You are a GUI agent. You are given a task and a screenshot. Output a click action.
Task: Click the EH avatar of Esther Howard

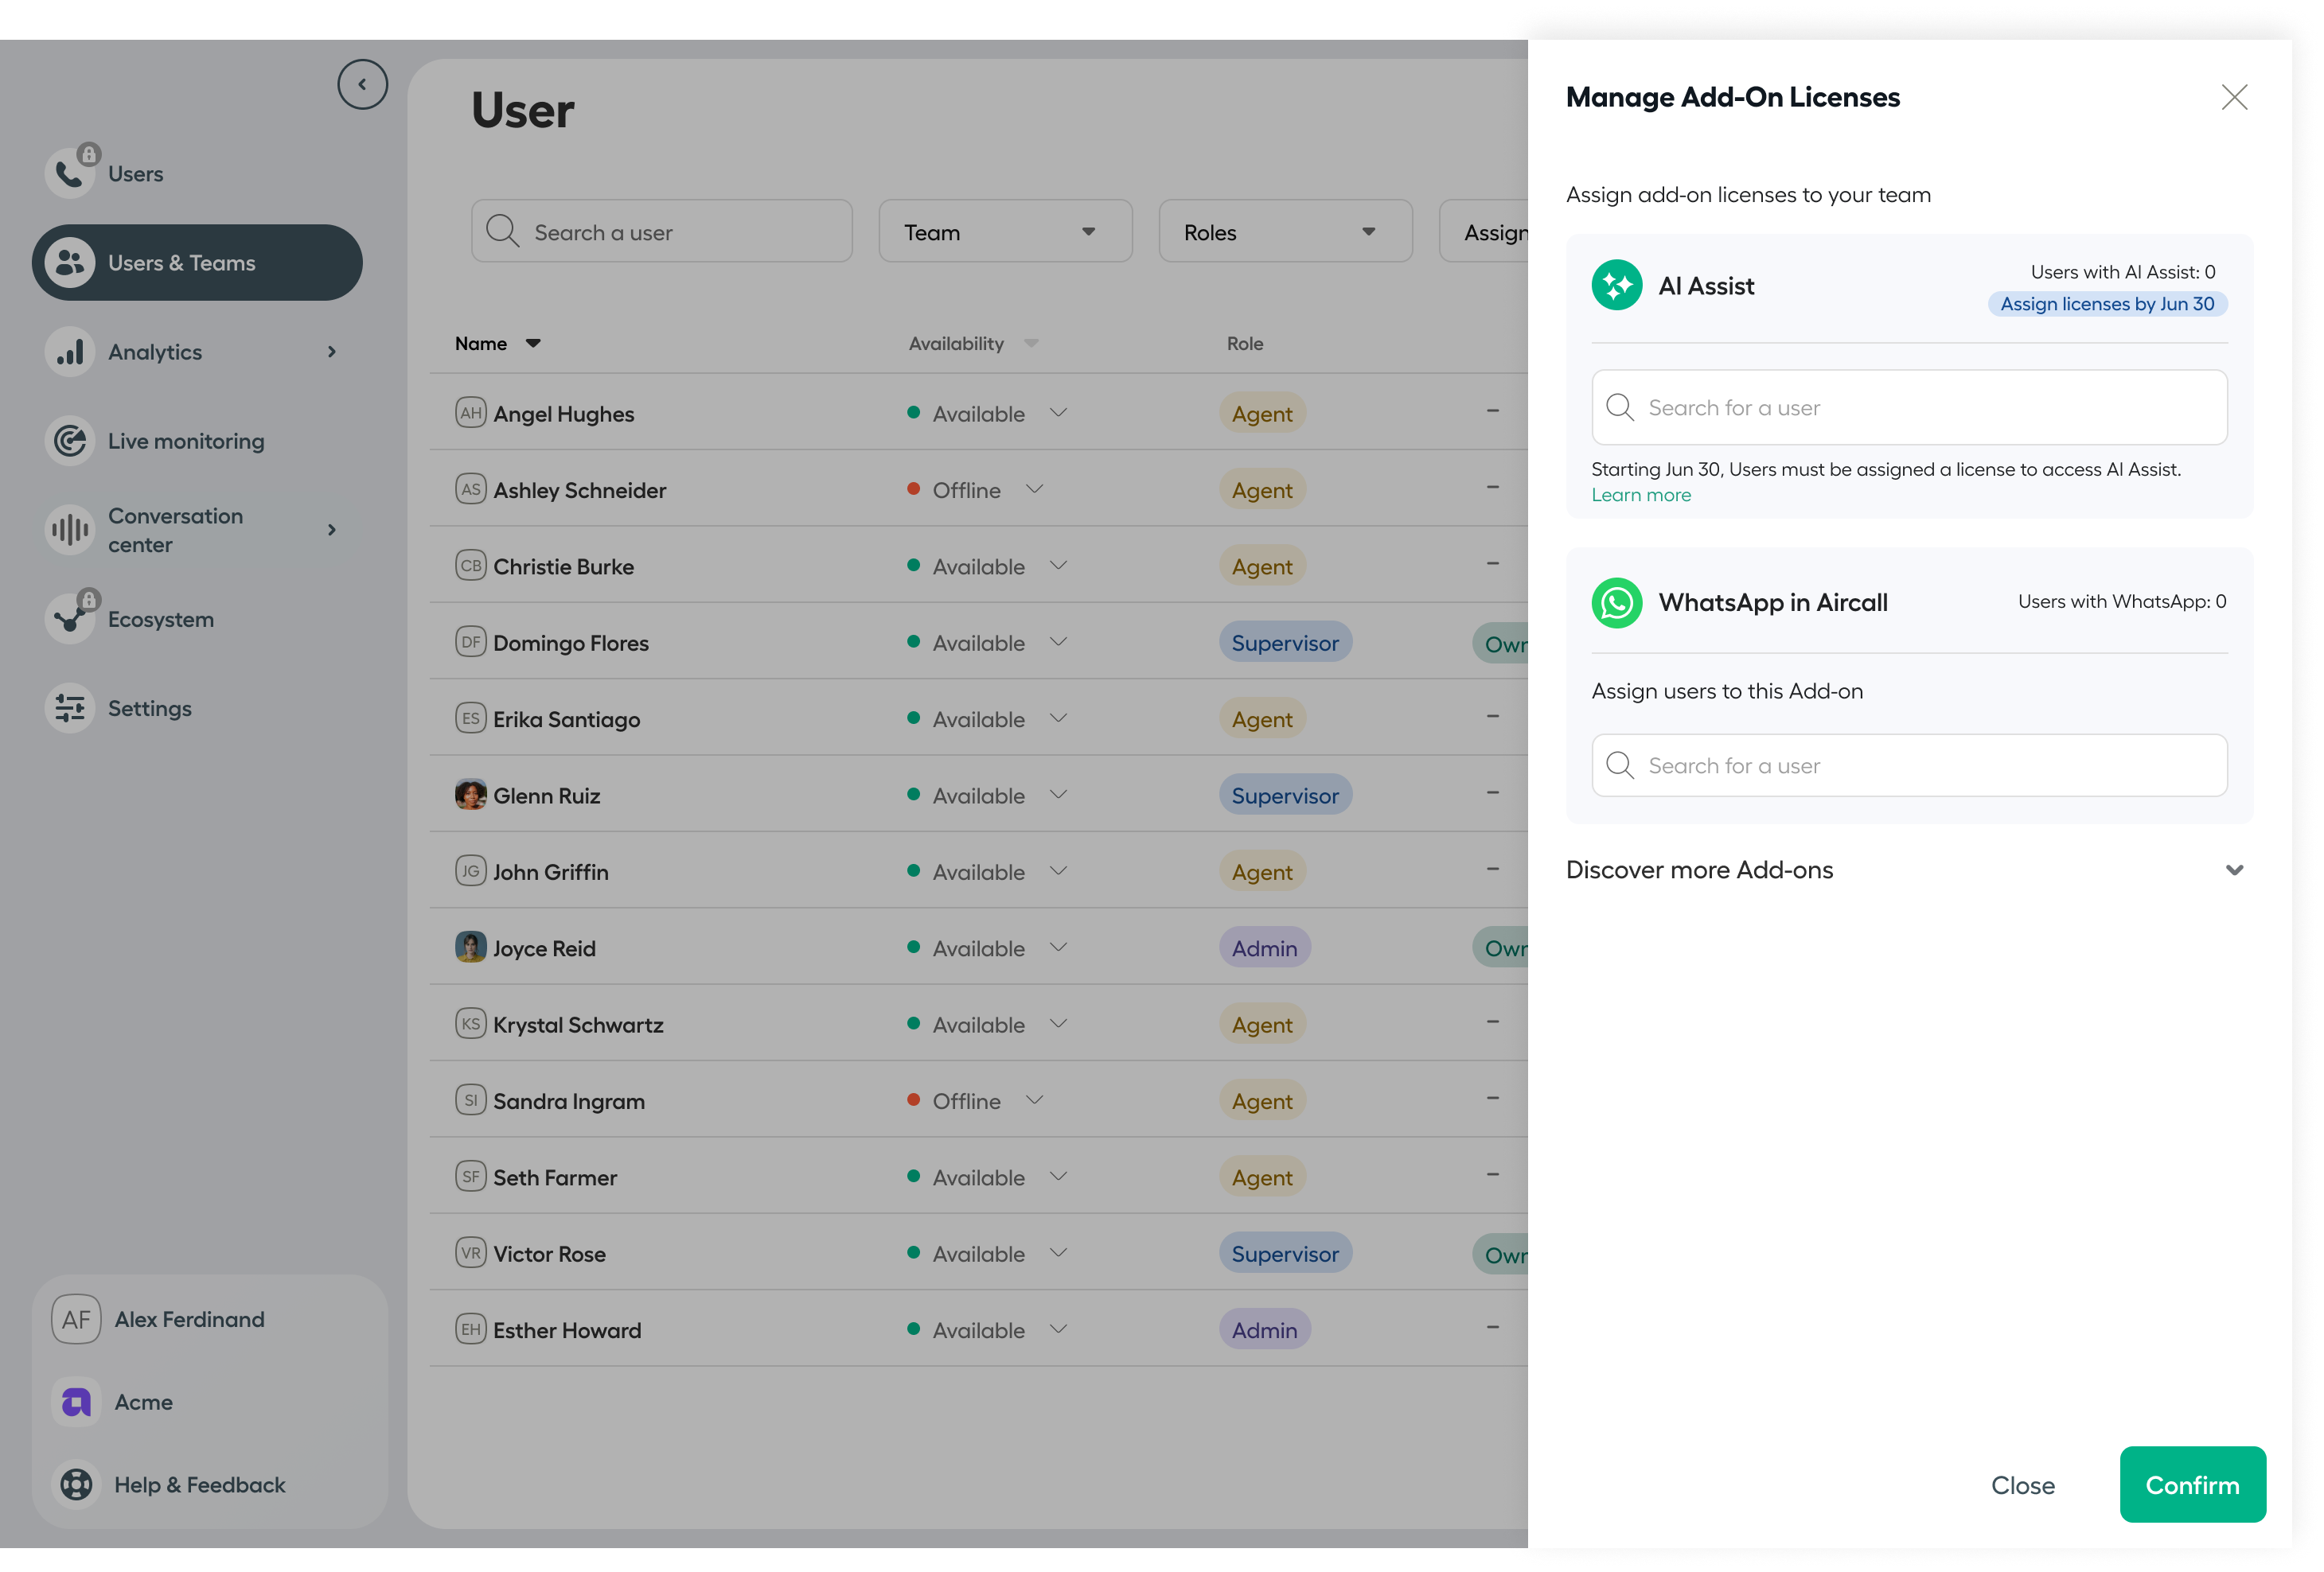(470, 1329)
